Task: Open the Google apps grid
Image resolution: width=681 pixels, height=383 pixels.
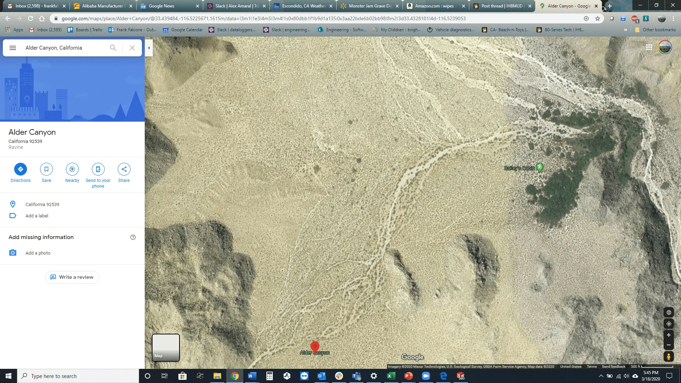Action: (649, 48)
